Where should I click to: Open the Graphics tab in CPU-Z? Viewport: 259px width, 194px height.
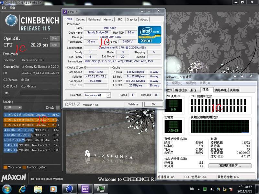coord(132,19)
